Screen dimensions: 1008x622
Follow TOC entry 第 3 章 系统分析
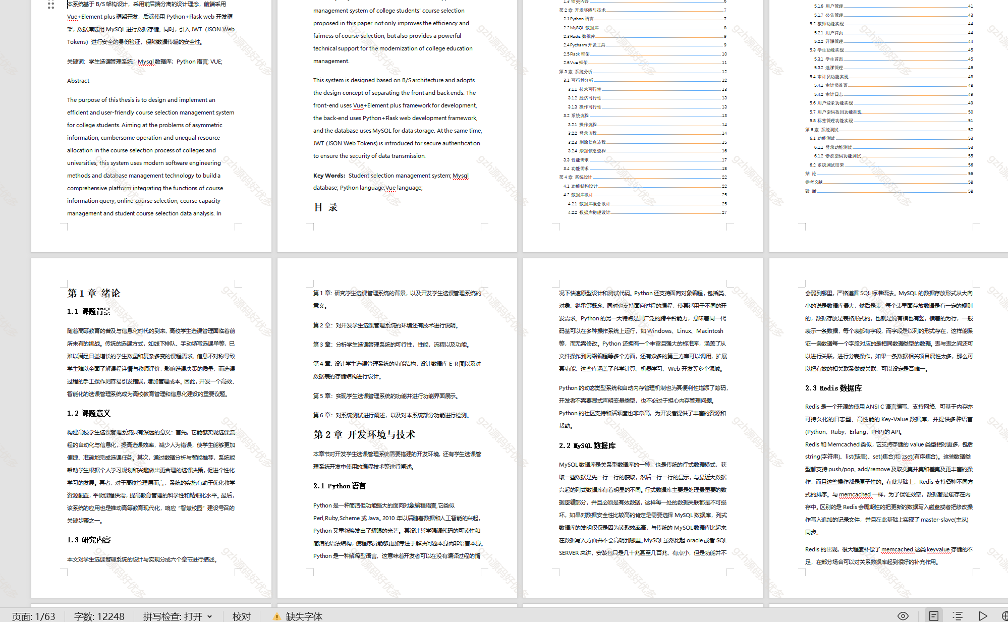576,72
